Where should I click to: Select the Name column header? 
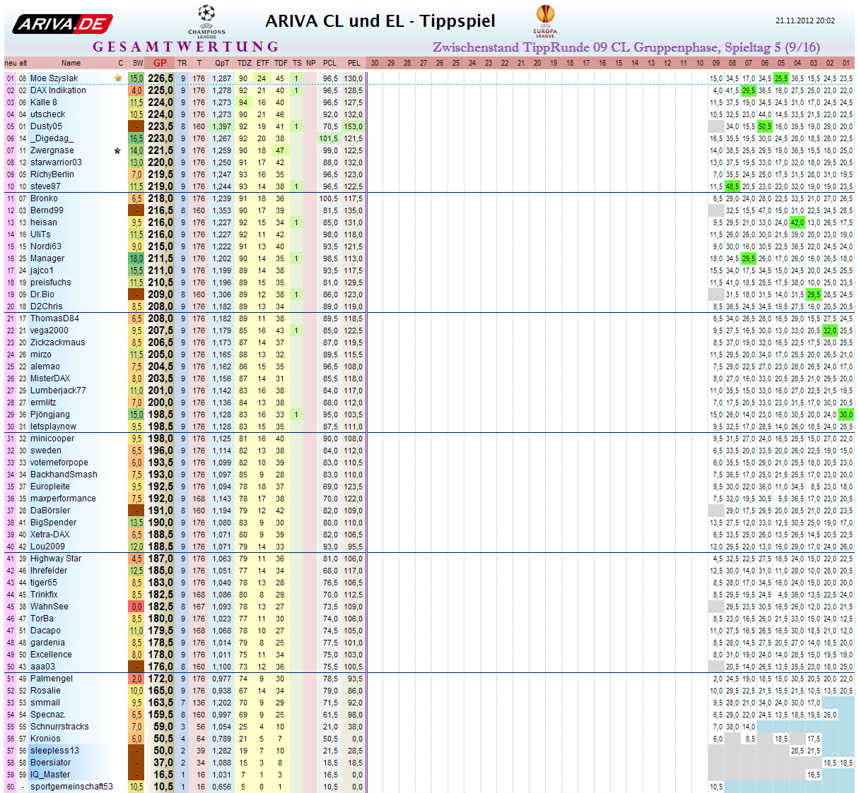[71, 63]
